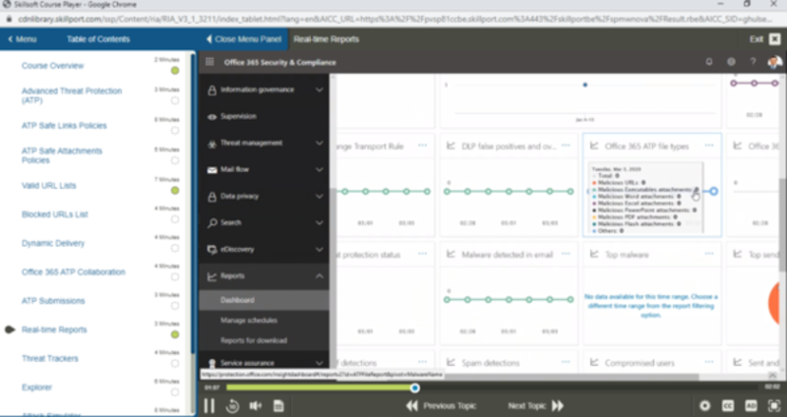The width and height of the screenshot is (787, 417).
Task: Toggle audio description AD button
Action: [x=751, y=406]
